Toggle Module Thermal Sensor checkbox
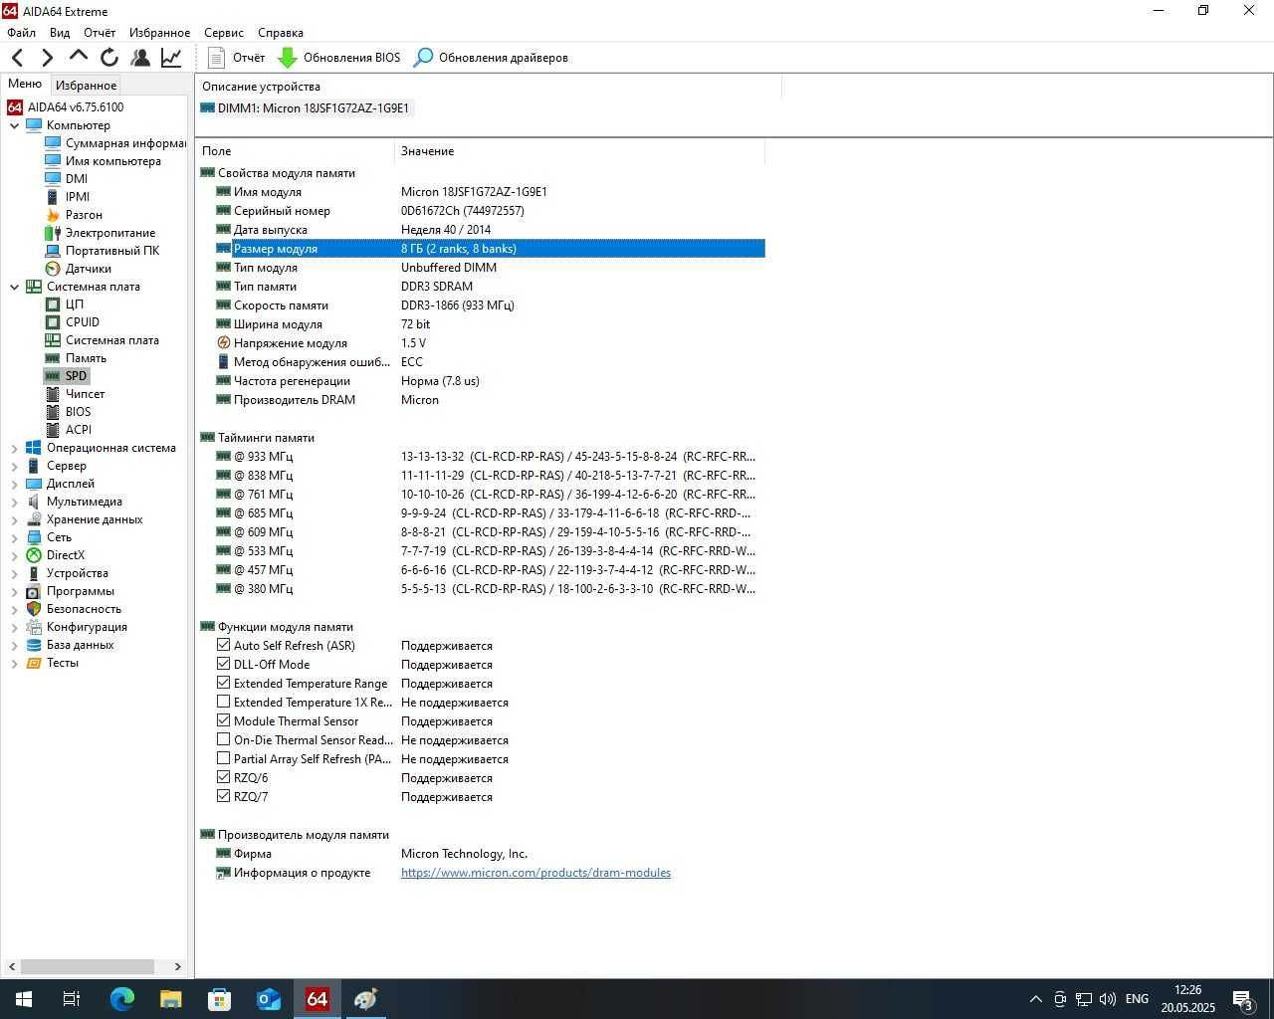Viewport: 1274px width, 1019px height. [223, 720]
